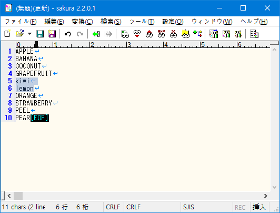Open type-specific settings list icon
Image resolution: width=280 pixels, height=213 pixels.
pos(214,34)
